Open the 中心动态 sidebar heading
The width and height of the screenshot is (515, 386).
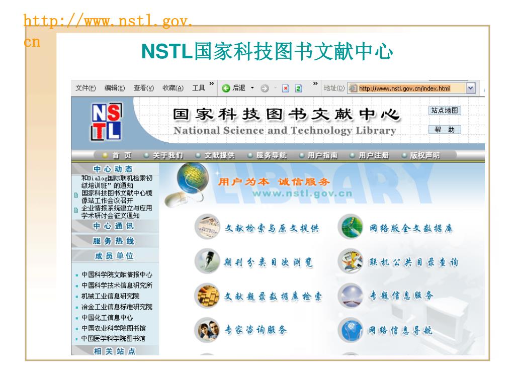tap(113, 169)
